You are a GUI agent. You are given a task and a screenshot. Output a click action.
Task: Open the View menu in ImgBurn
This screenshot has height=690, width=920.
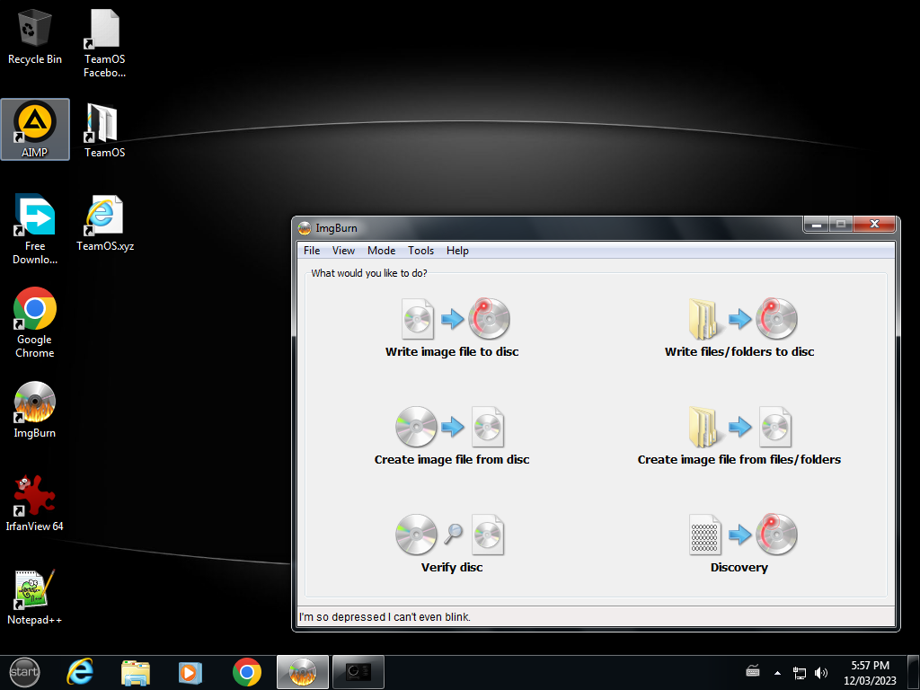click(x=343, y=251)
